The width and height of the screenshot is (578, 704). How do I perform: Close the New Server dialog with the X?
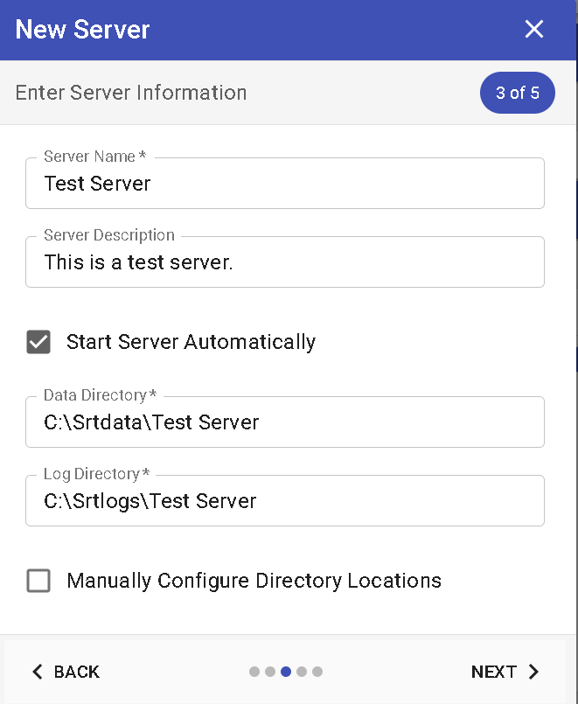click(x=534, y=29)
